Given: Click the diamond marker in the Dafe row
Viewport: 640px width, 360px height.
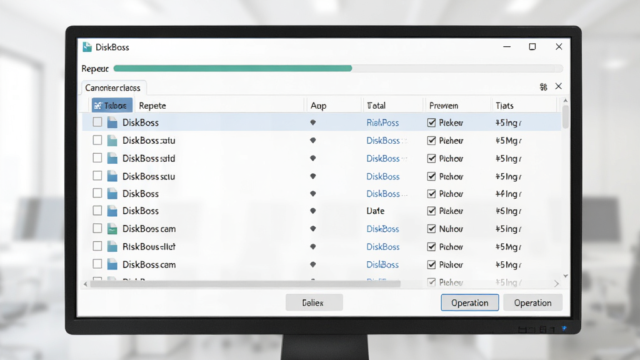Looking at the screenshot, I should [313, 211].
